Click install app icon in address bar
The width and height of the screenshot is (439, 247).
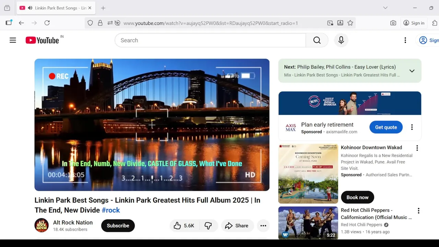click(340, 23)
